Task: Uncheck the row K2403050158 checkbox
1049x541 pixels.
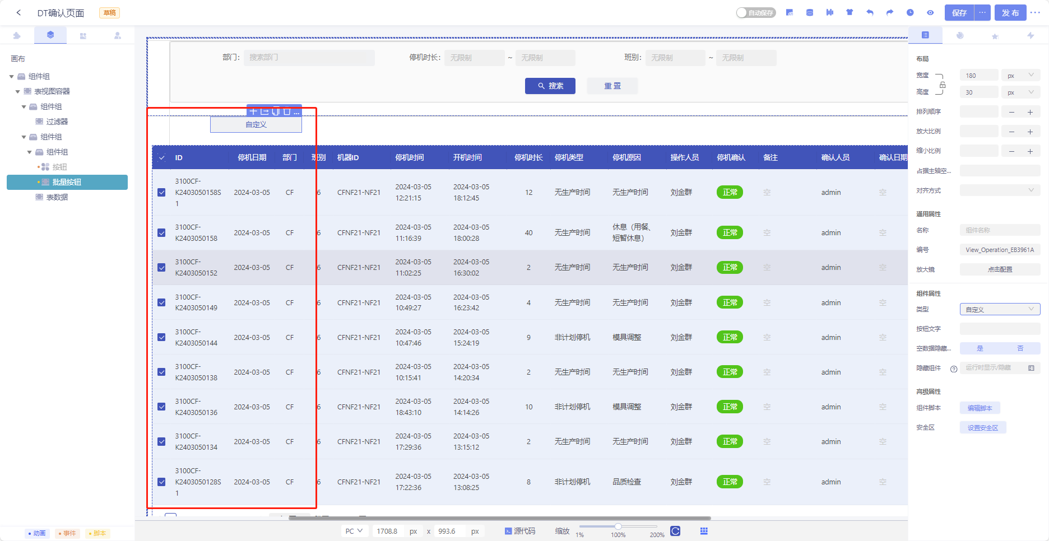Action: pyautogui.click(x=161, y=232)
